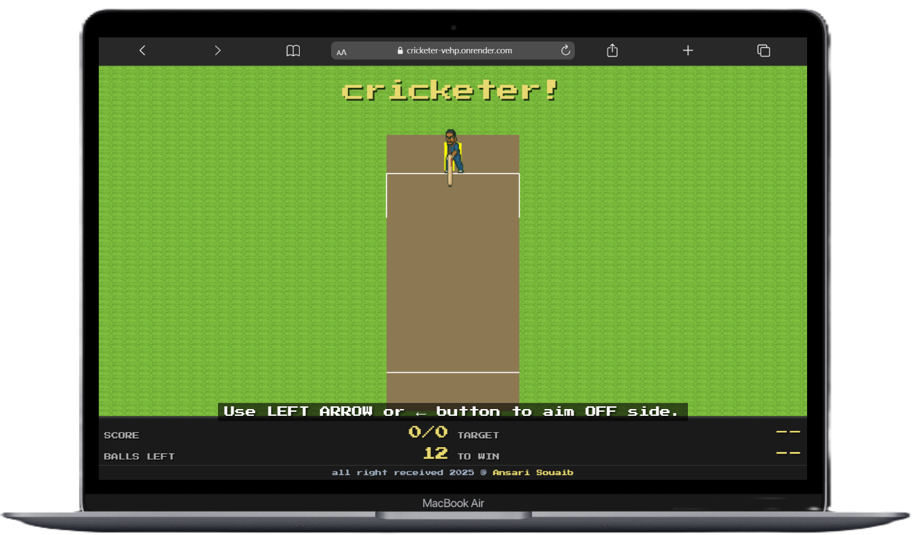
Task: Open the bookmarks book icon
Action: pyautogui.click(x=293, y=50)
